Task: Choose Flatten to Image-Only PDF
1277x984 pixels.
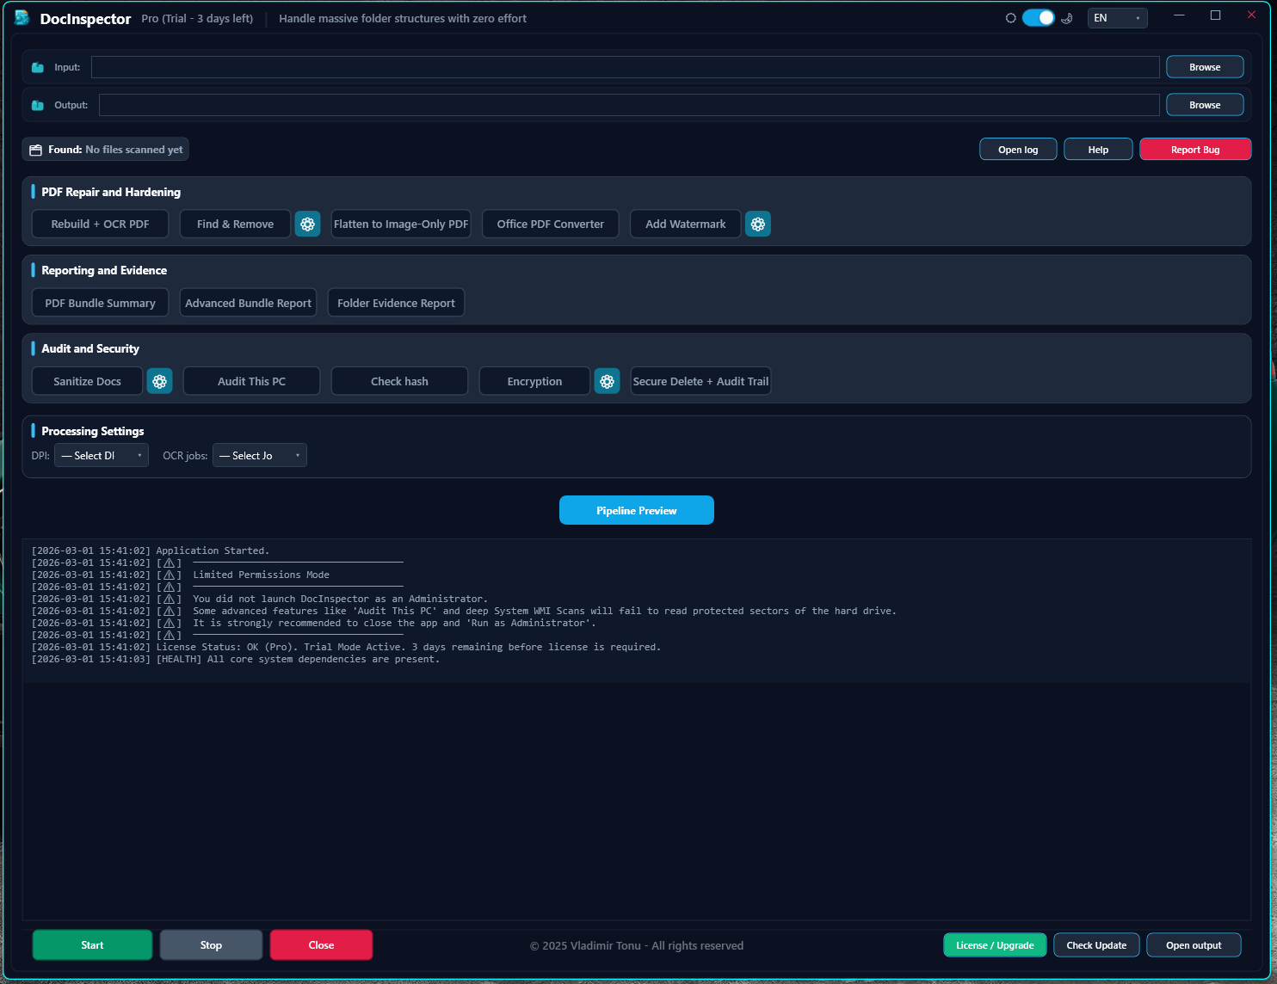Action: coord(401,224)
